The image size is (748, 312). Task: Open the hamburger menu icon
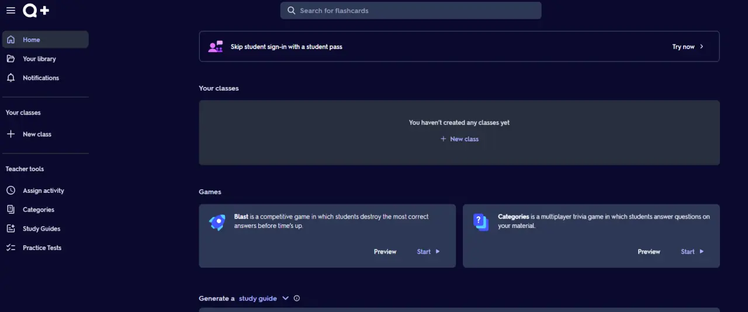pyautogui.click(x=11, y=11)
